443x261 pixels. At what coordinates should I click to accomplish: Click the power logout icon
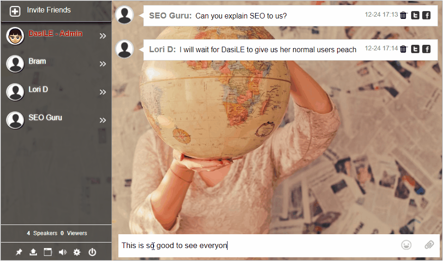92,252
